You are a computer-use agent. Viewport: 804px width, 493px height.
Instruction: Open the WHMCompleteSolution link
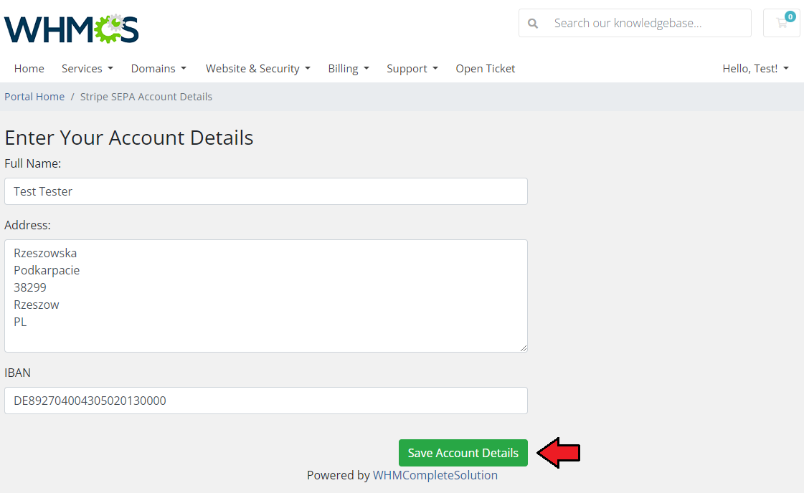tap(435, 476)
